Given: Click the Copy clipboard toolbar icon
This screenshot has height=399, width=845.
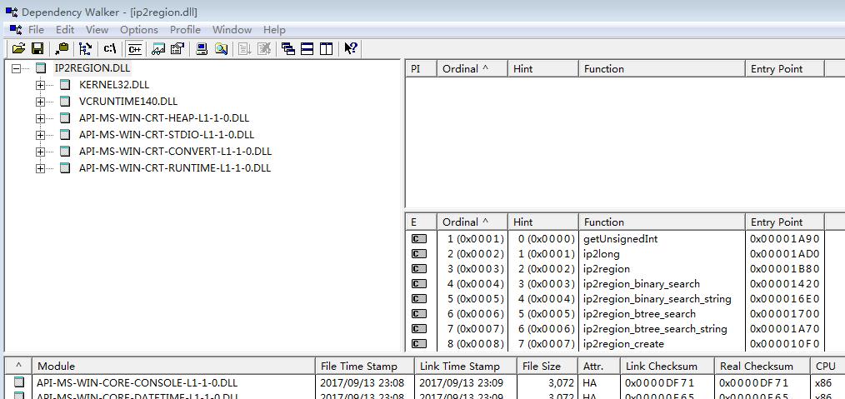Looking at the screenshot, I should click(x=62, y=49).
